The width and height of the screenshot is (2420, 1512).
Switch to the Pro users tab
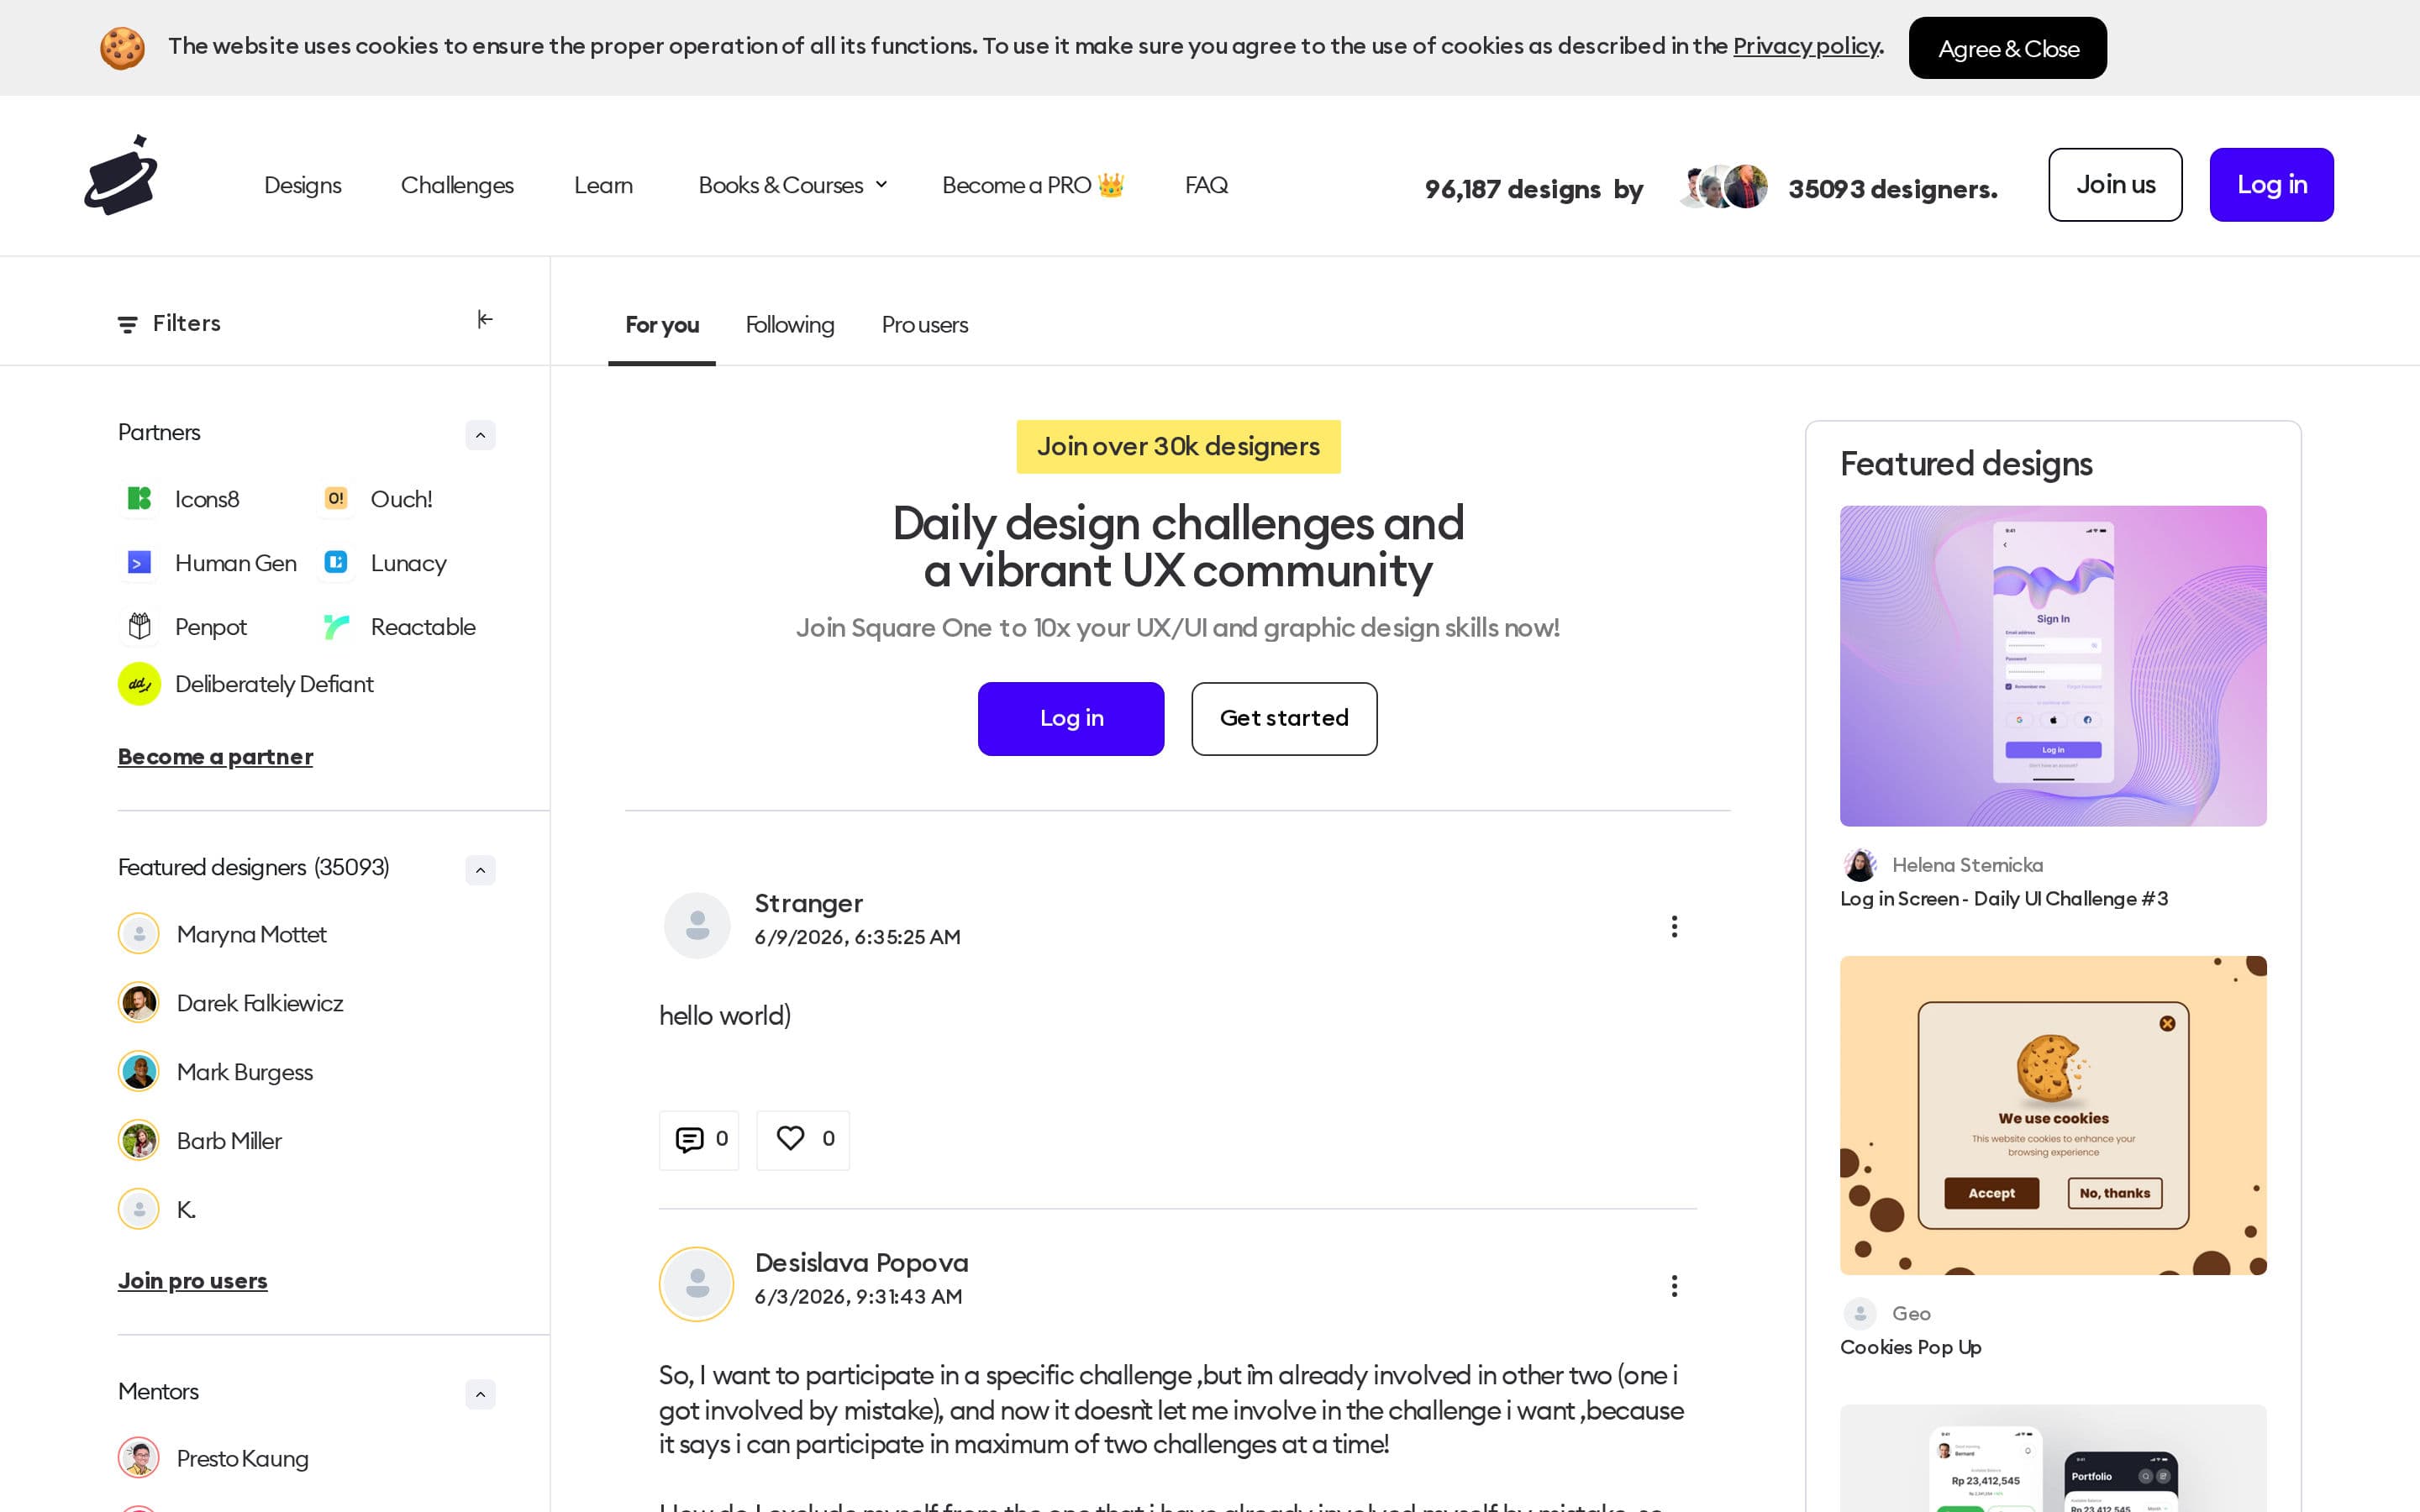pos(925,325)
